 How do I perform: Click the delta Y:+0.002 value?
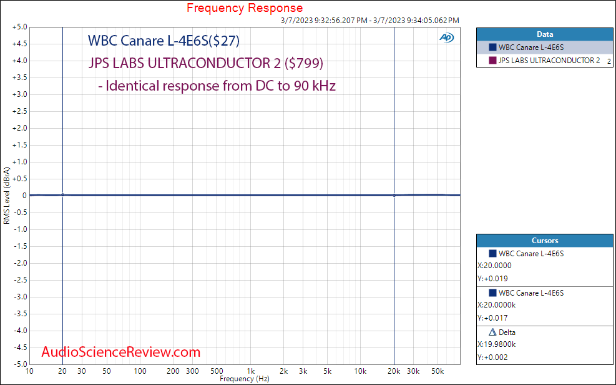492,357
